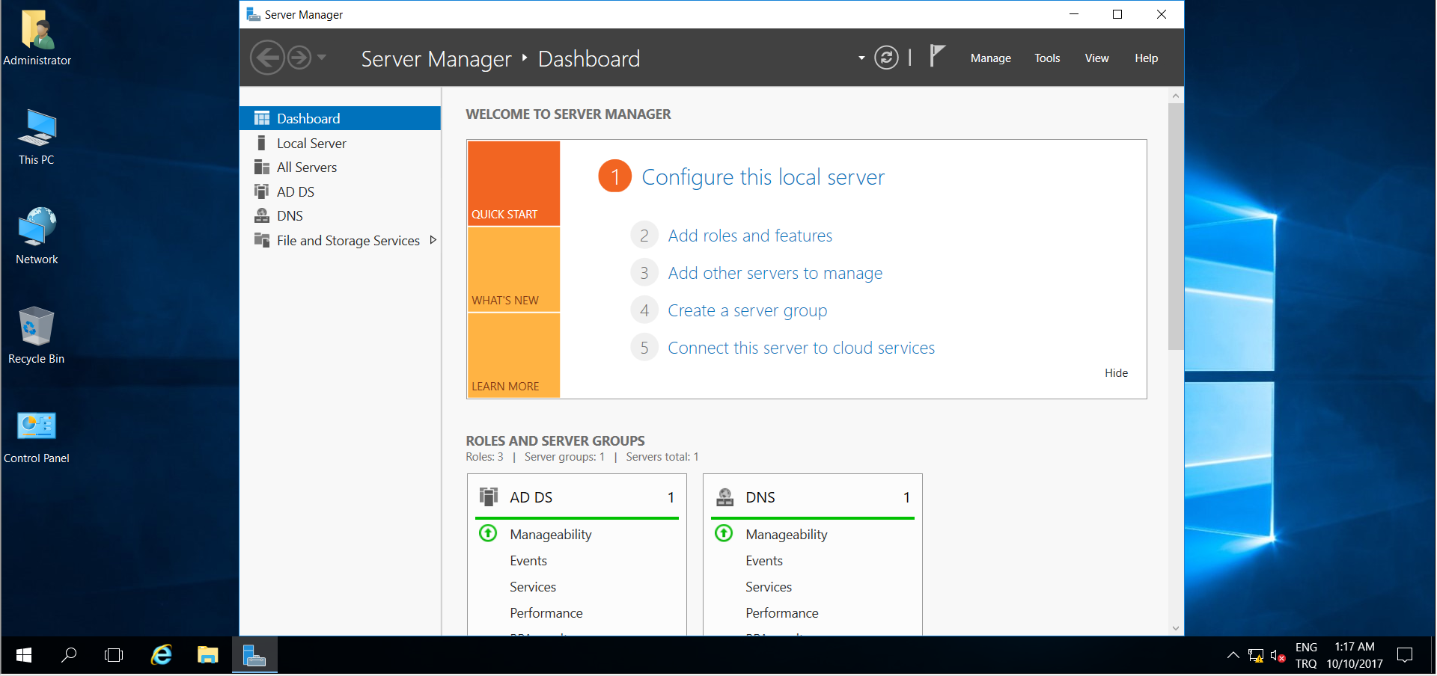Hide the welcome tile
The height and width of the screenshot is (676, 1437).
[x=1116, y=373]
